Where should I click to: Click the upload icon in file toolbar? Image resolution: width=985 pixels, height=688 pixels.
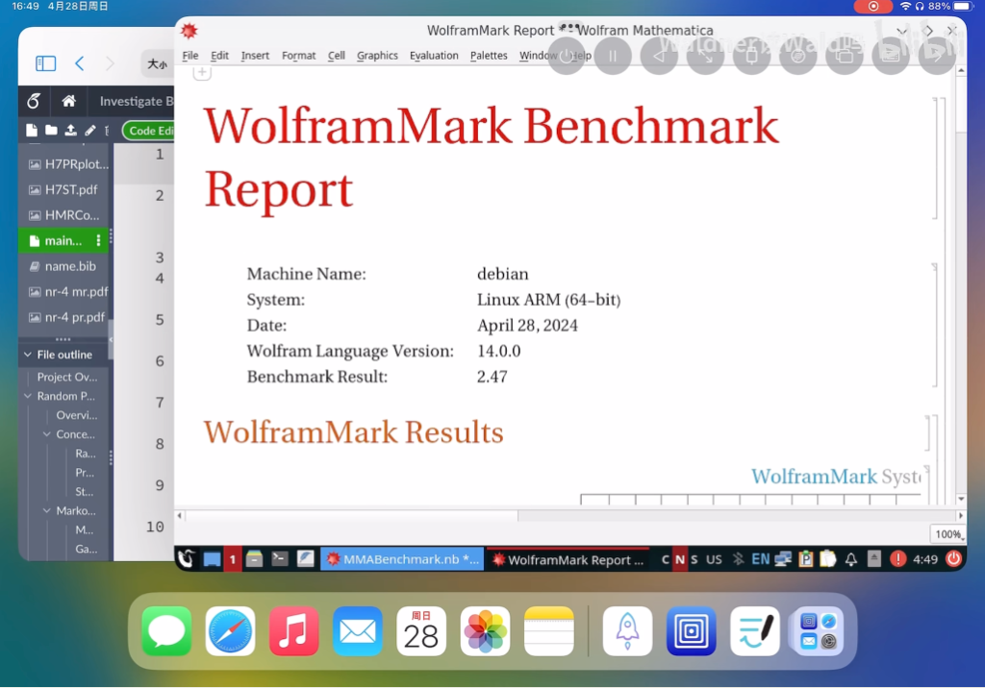[71, 131]
